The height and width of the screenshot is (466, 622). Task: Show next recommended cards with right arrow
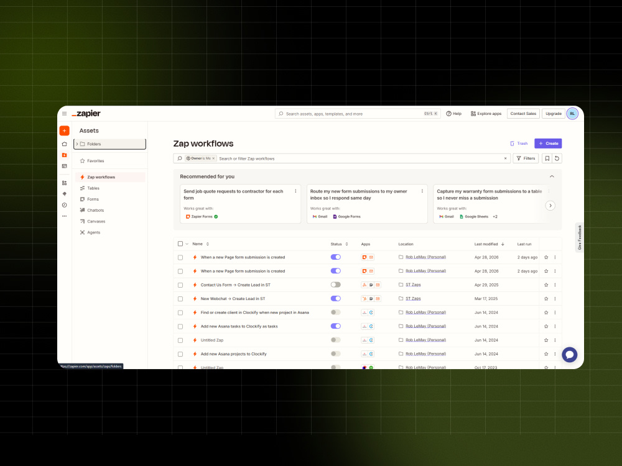pos(550,206)
